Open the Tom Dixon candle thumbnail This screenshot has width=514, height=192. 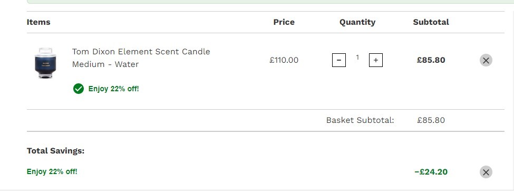45,63
